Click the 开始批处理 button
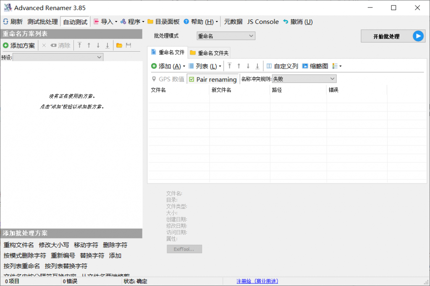The height and width of the screenshot is (286, 430). click(387, 36)
